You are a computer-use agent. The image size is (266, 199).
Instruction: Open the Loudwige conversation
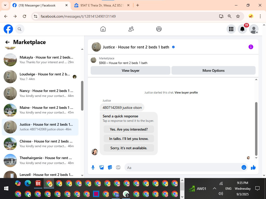[x=40, y=76]
